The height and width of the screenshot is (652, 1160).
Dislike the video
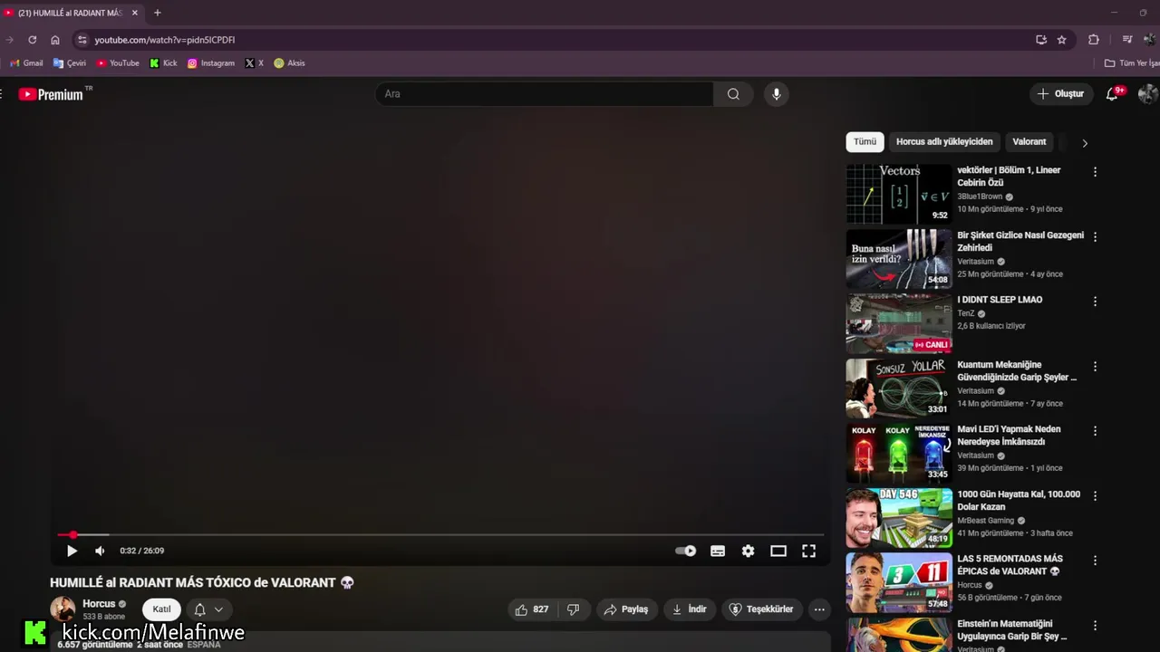point(573,609)
